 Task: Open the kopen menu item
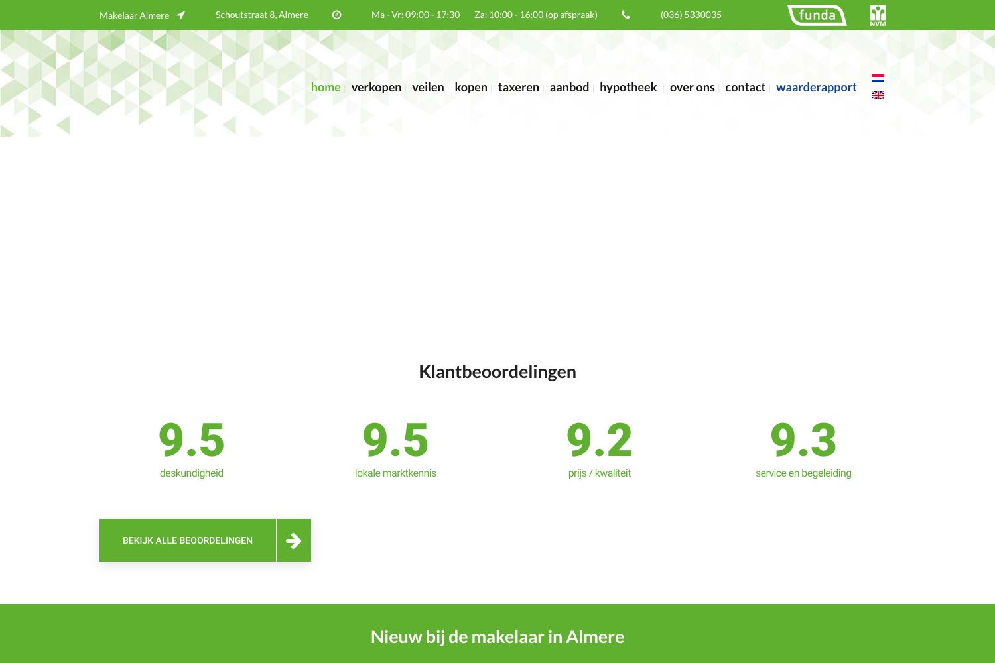[471, 87]
